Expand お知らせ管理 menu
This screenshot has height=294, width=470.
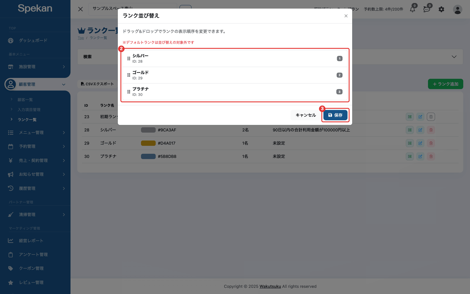click(35, 174)
